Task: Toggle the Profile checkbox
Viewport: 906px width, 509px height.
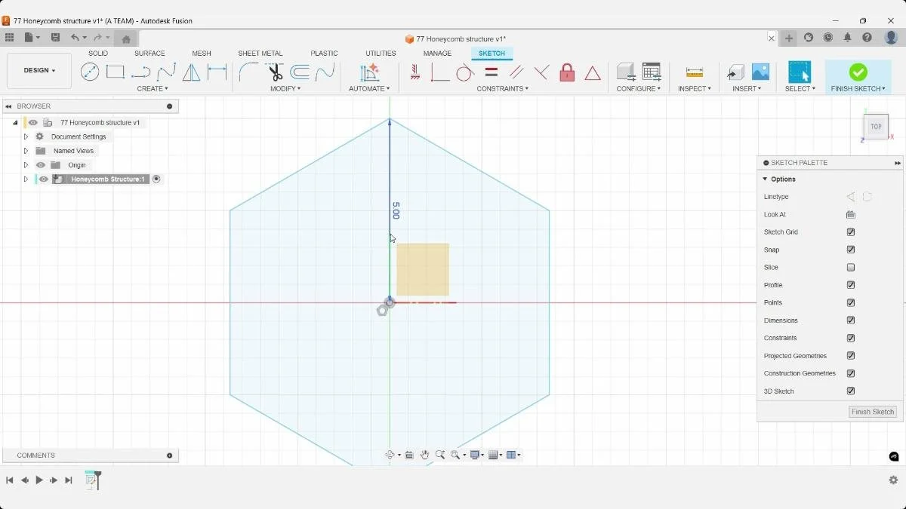Action: (851, 285)
